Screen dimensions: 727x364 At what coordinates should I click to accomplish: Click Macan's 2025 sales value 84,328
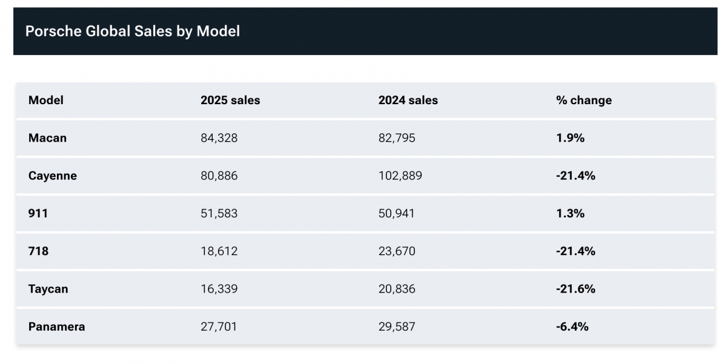pos(219,138)
